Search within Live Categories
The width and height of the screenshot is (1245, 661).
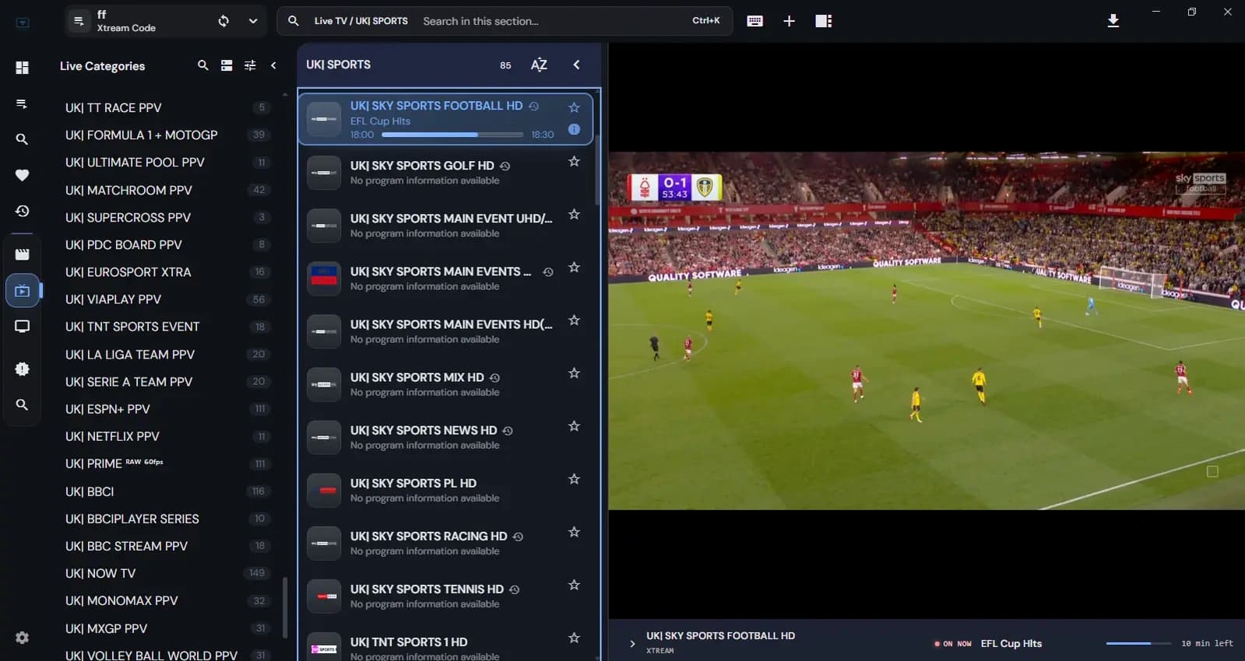coord(202,65)
